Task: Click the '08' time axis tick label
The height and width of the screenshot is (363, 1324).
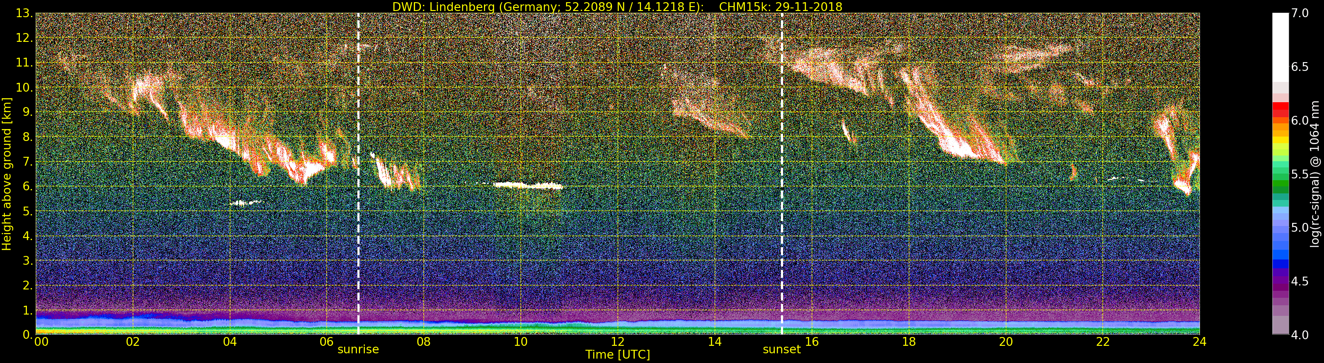Action: click(424, 342)
